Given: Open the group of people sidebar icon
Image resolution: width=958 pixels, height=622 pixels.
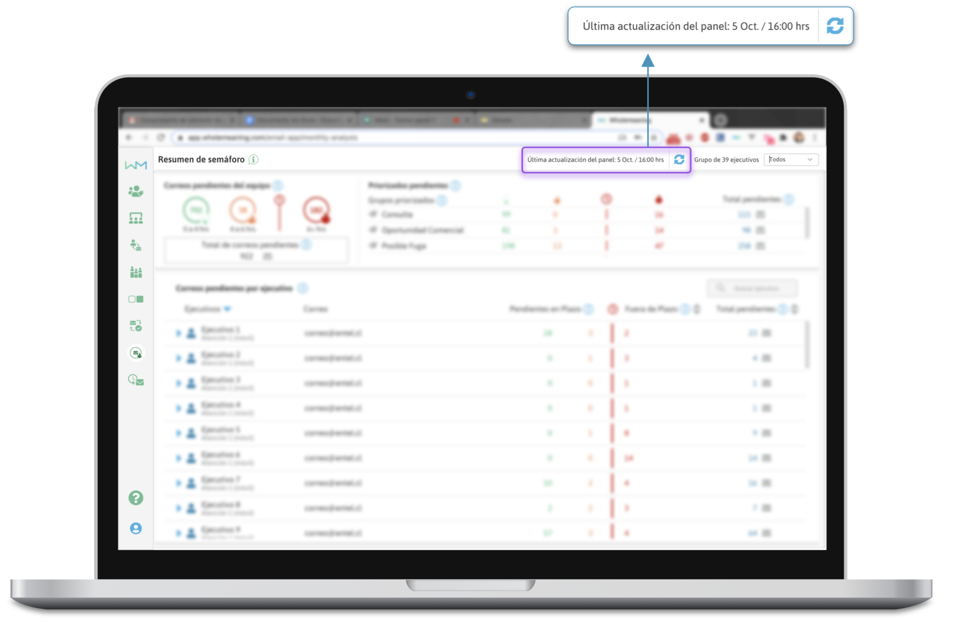Looking at the screenshot, I should coord(136,272).
